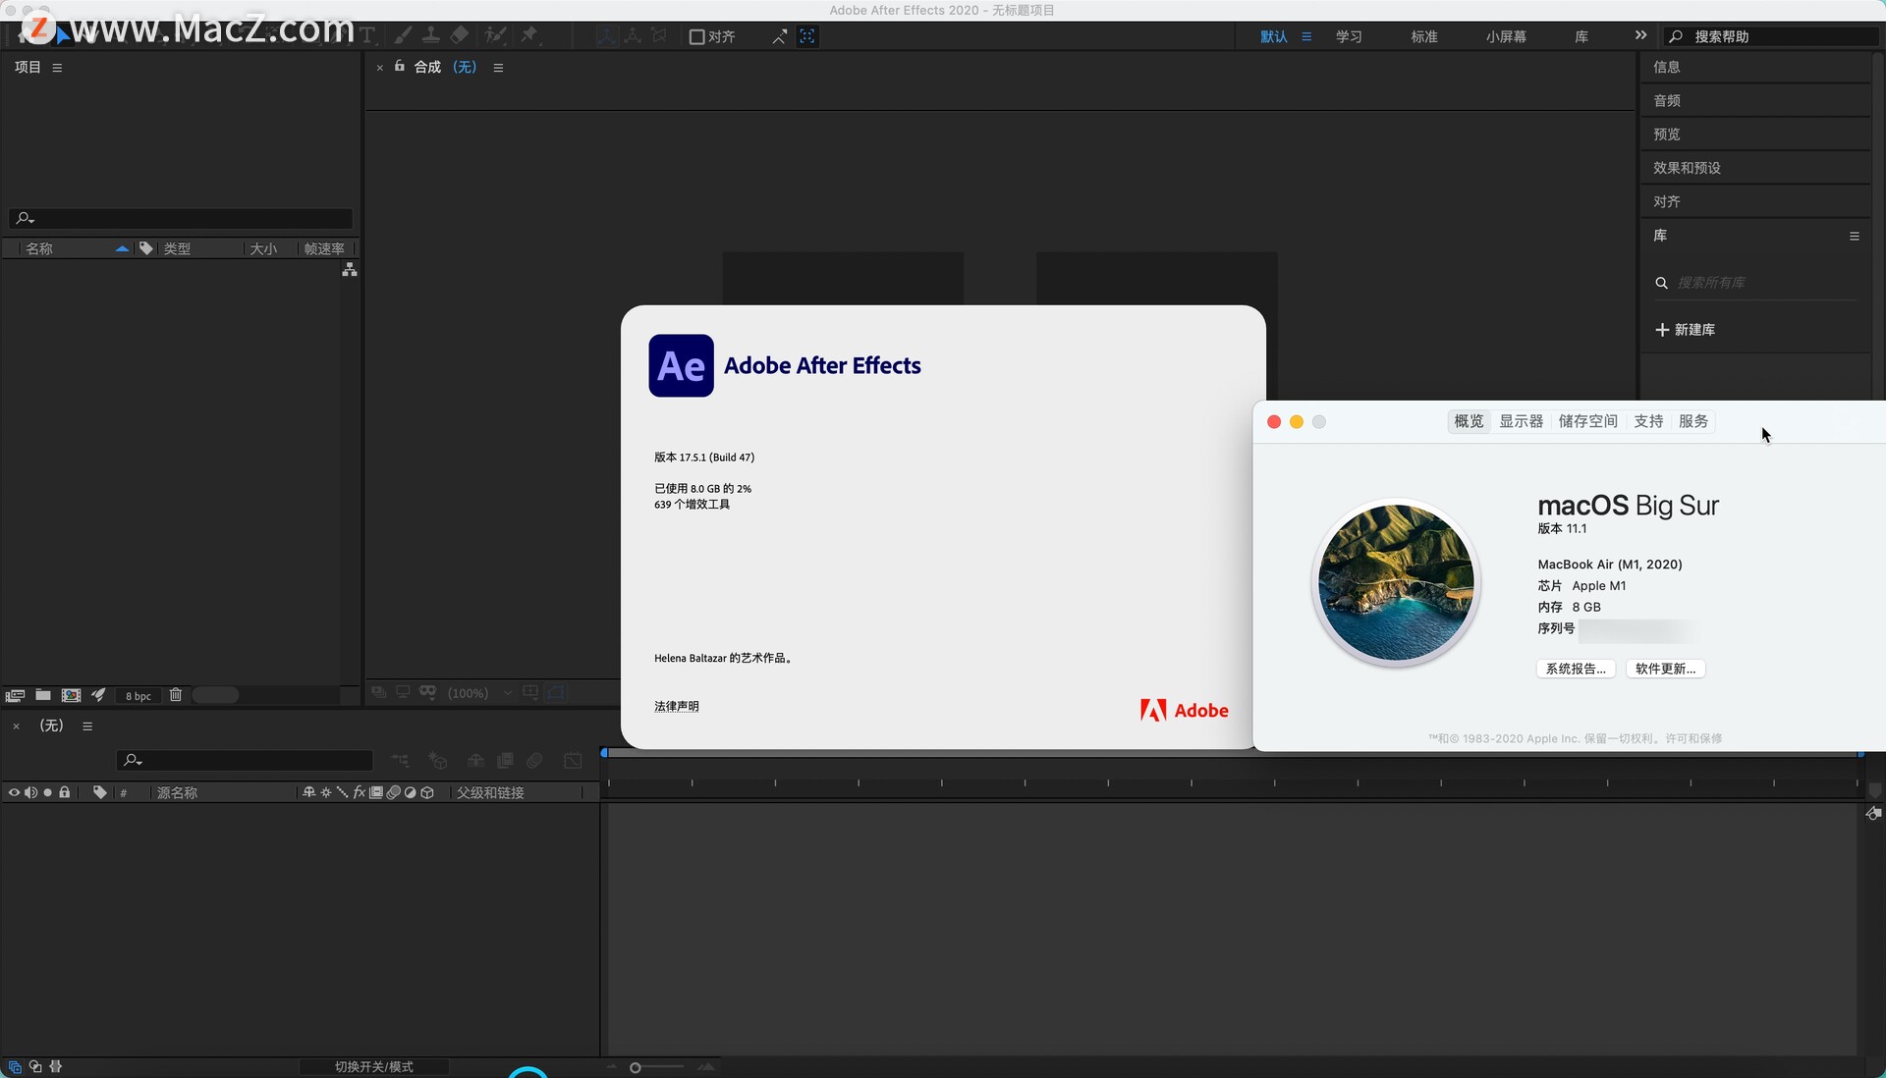Image resolution: width=1886 pixels, height=1078 pixels.
Task: Click the timeline search field
Action: 245,760
